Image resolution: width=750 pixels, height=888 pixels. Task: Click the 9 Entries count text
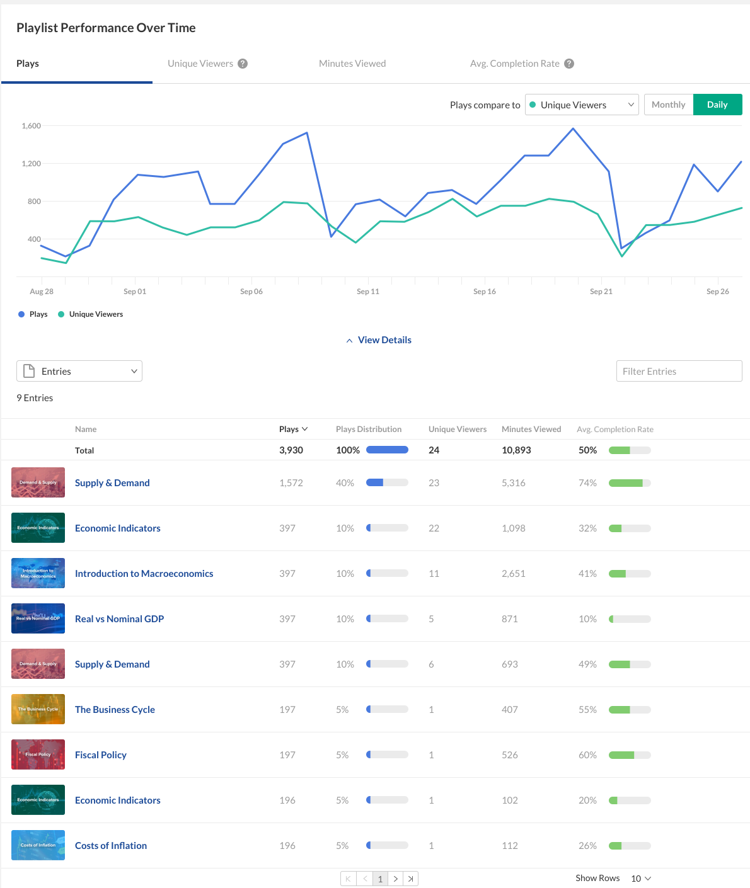click(x=35, y=398)
